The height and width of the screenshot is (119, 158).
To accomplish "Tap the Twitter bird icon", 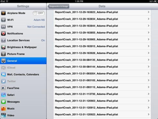I will pyautogui.click(x=3, y=81).
